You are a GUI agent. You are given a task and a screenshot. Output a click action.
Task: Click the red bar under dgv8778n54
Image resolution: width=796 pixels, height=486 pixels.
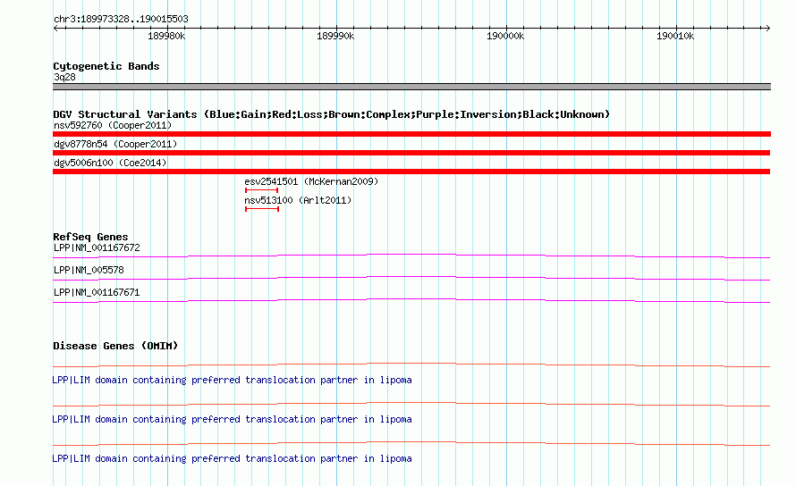click(x=411, y=153)
